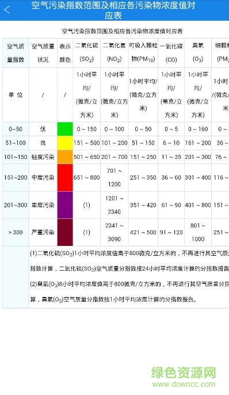Tap the CO value "6 ~ 10"
The height and width of the screenshot is (395, 229).
pyautogui.click(x=171, y=143)
